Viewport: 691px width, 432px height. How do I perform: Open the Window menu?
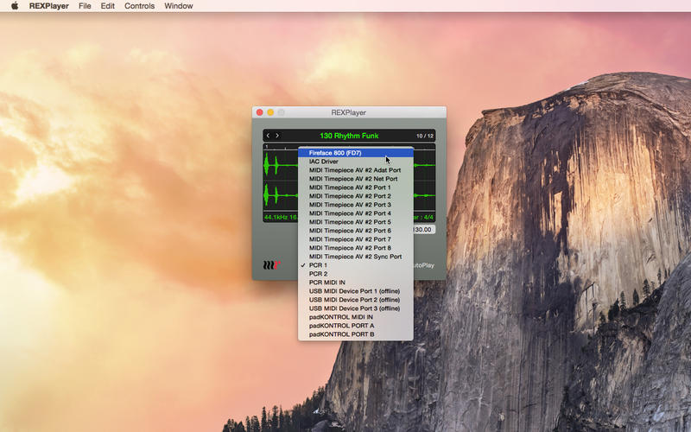point(179,6)
